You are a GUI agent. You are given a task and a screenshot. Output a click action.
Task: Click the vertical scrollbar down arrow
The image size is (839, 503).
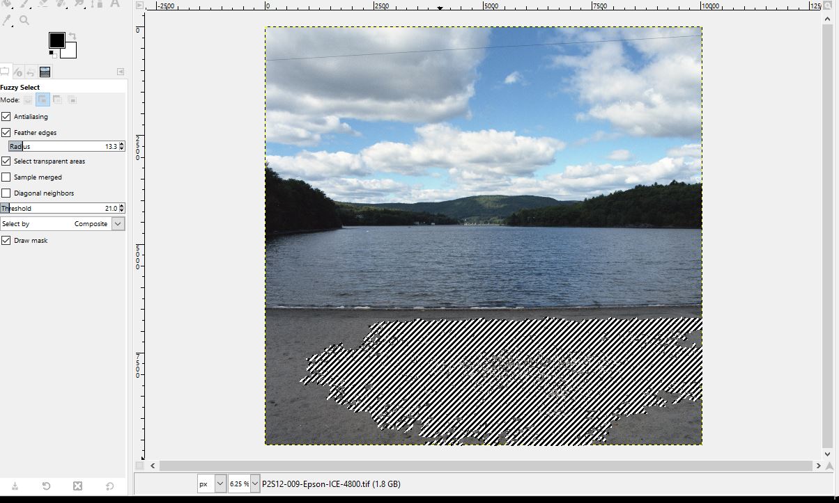[828, 454]
